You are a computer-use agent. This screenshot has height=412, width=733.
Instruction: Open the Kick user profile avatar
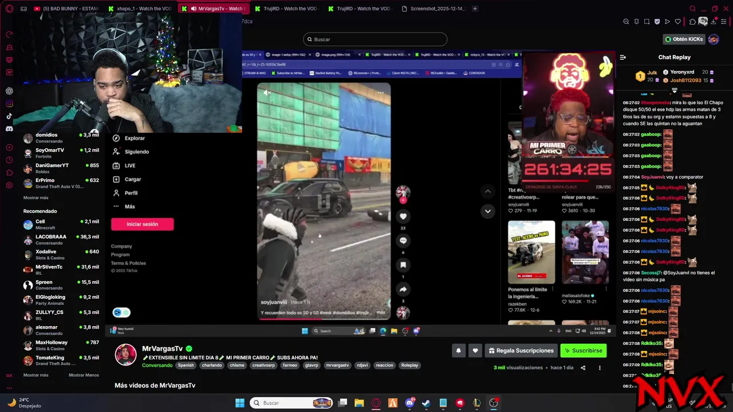point(714,39)
